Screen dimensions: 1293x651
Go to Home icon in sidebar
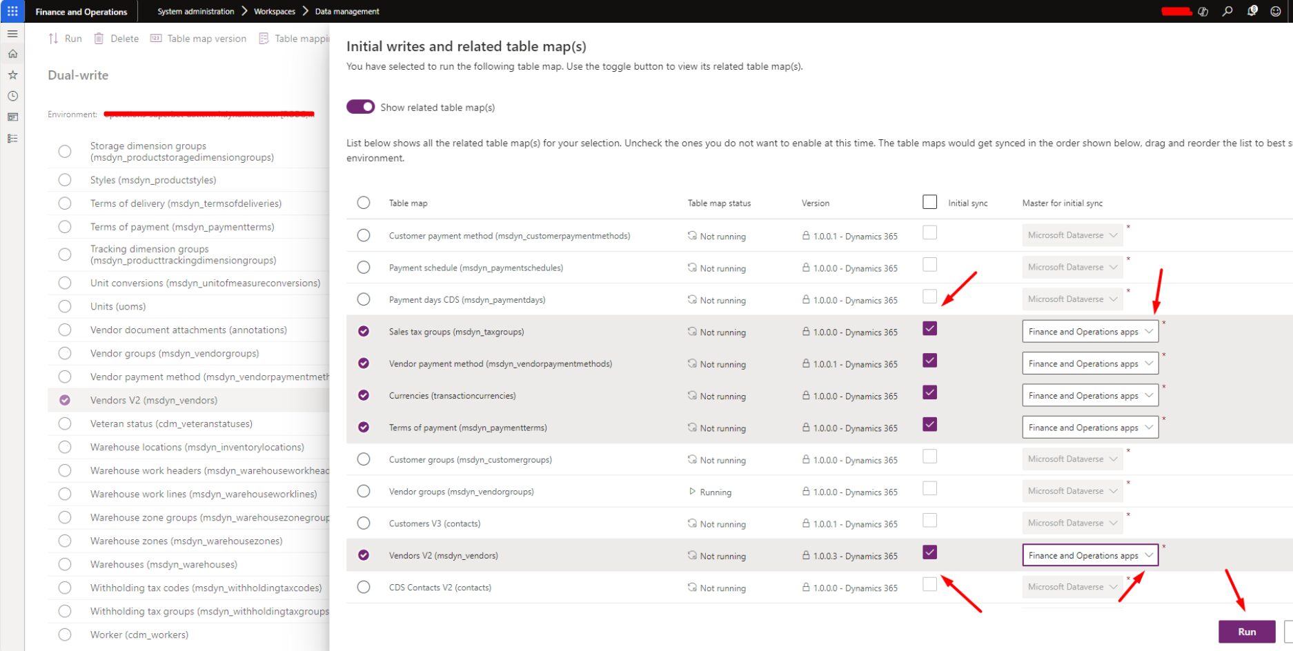point(12,54)
